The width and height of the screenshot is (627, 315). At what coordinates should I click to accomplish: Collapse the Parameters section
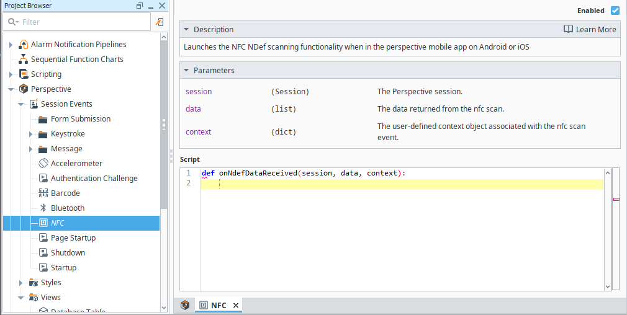(186, 70)
